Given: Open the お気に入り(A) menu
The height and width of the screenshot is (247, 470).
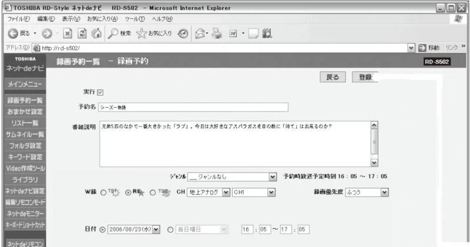Looking at the screenshot, I should (102, 19).
